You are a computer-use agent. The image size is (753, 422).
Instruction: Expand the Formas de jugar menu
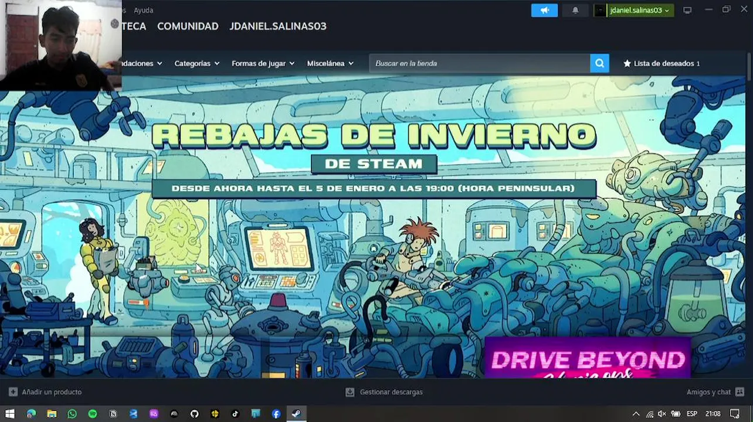click(263, 63)
